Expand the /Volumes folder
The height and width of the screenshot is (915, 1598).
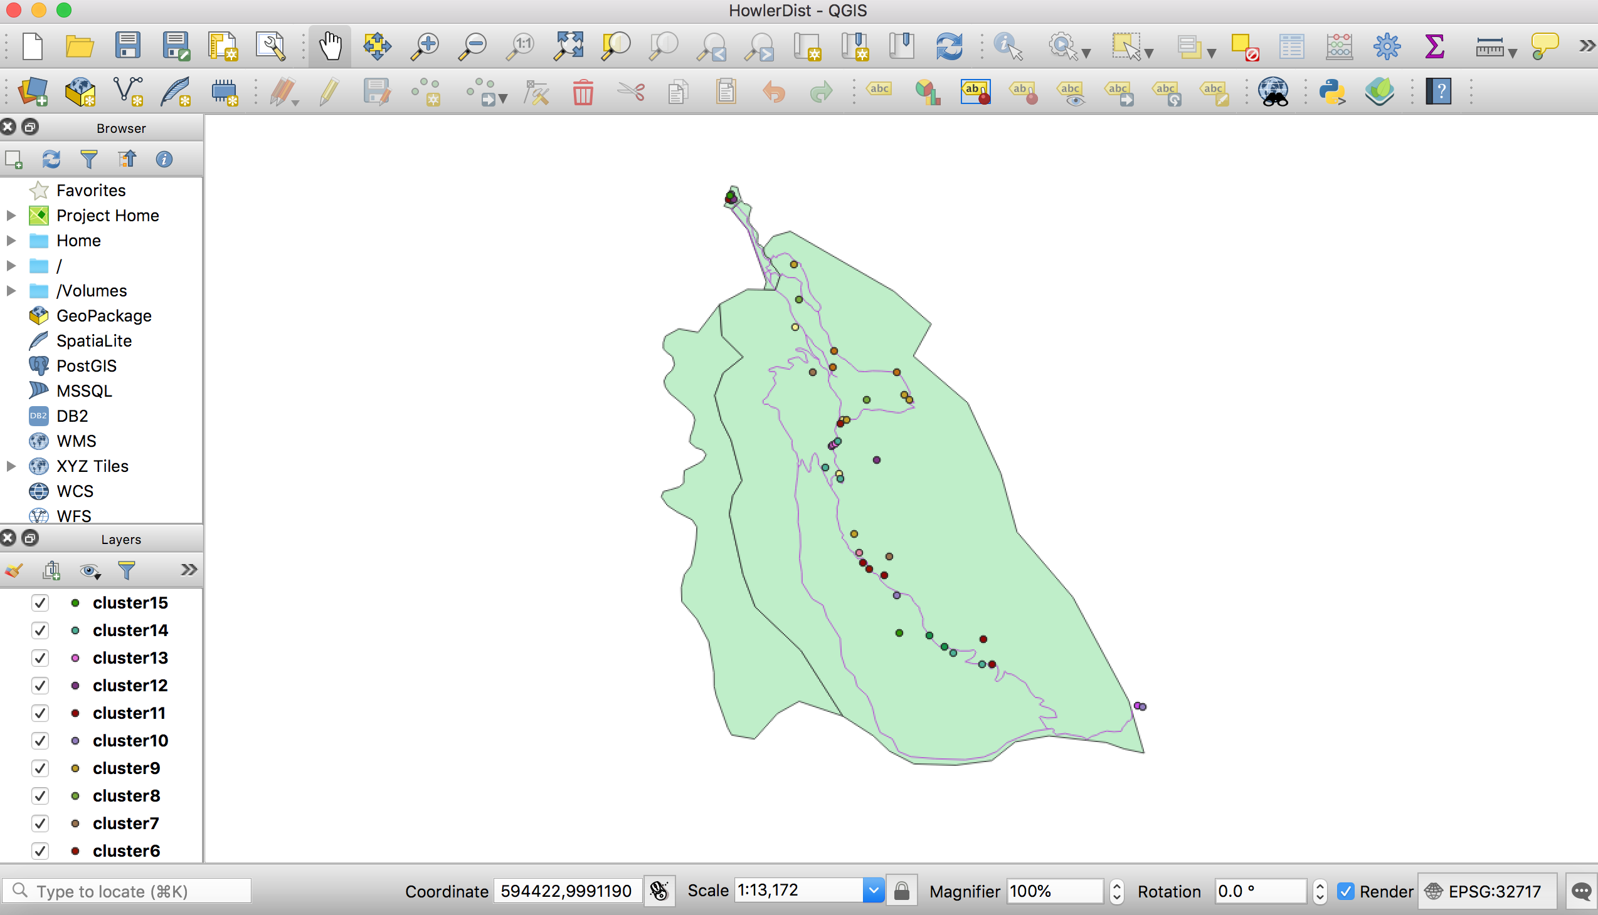(x=11, y=291)
